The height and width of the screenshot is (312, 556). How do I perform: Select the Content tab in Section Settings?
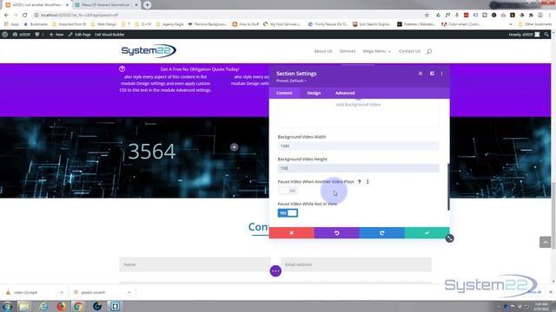[284, 93]
